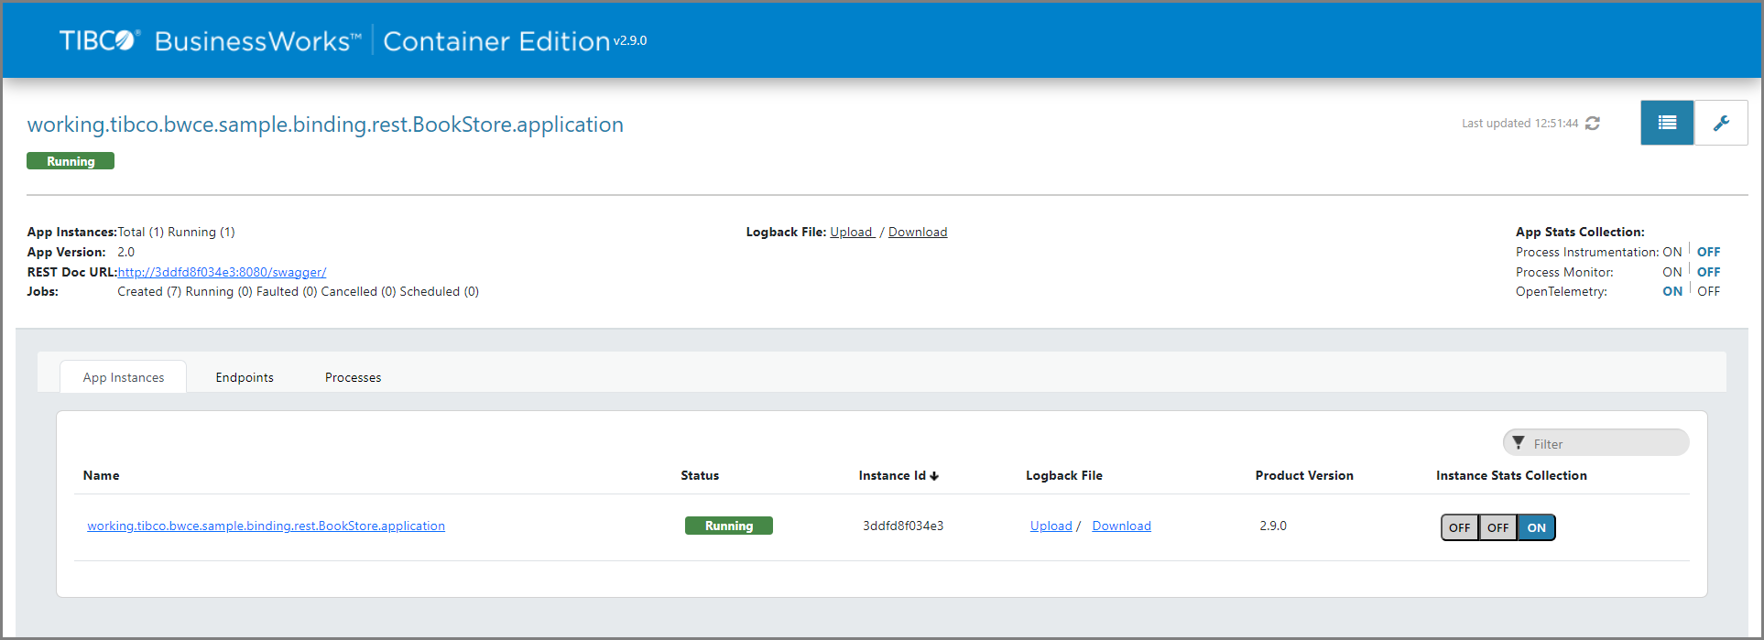Click Download in instance 3ddfd8f034e3 row
The image size is (1764, 640).
coord(1121,526)
